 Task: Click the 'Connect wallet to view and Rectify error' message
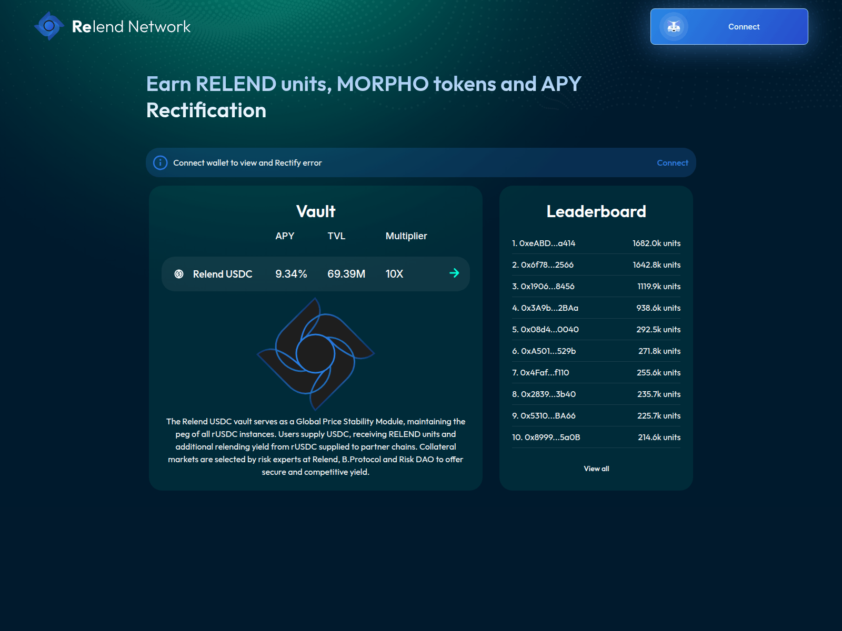247,163
